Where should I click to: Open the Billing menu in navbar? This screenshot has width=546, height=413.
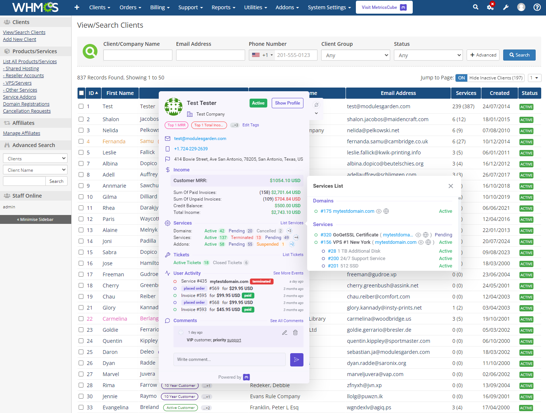tap(159, 7)
